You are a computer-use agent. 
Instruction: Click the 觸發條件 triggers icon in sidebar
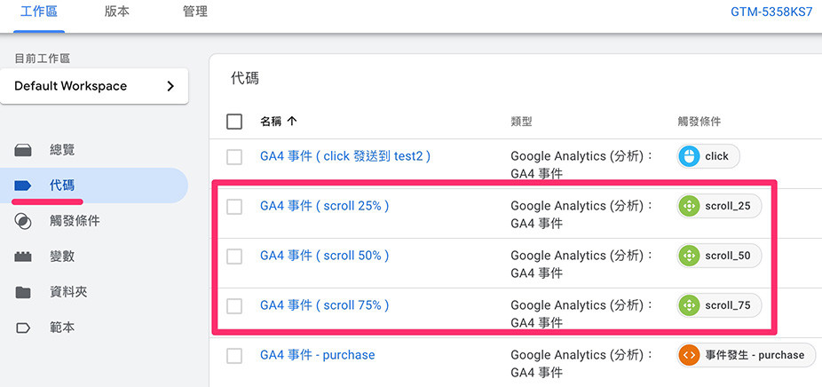[x=23, y=221]
